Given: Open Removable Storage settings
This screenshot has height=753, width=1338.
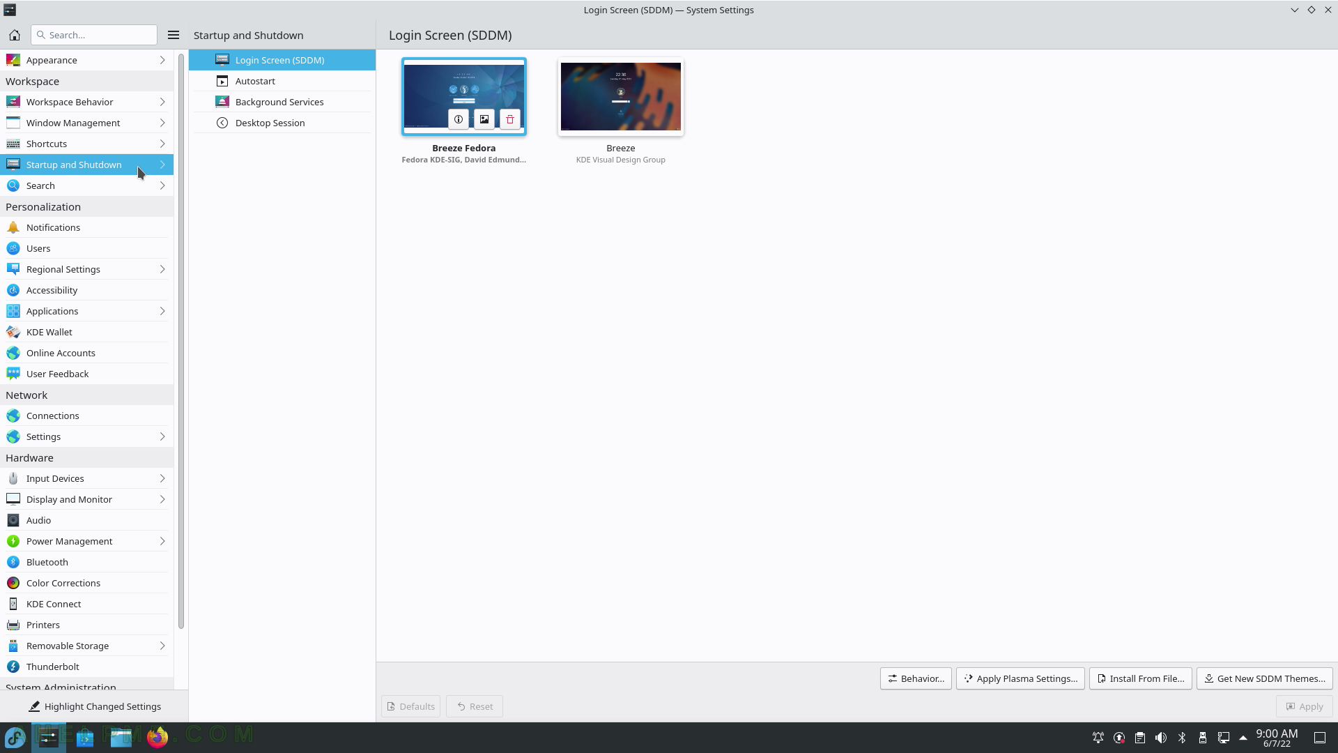Looking at the screenshot, I should coord(86,646).
